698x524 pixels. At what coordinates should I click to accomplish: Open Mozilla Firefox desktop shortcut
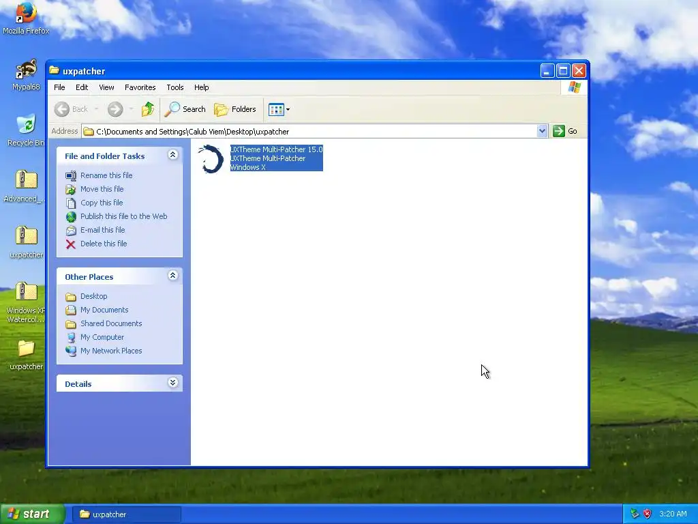click(26, 18)
